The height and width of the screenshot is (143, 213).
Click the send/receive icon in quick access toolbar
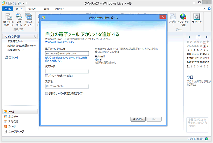pos(19,3)
